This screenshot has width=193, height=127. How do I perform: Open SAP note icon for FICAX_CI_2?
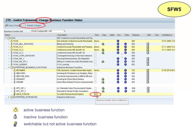[148, 50]
